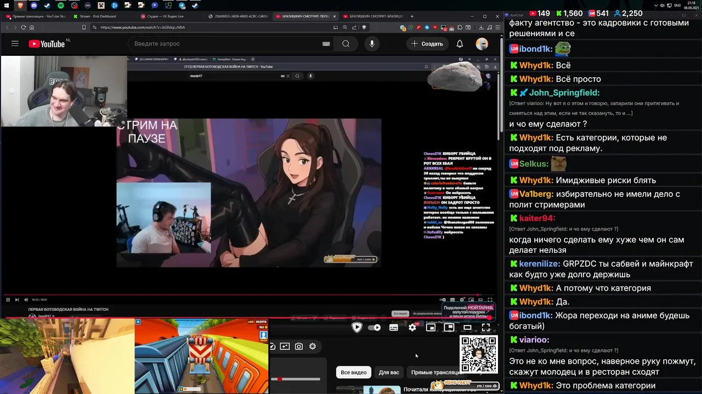This screenshot has height=394, width=702.
Task: Start voice search with microphone icon
Action: pyautogui.click(x=372, y=44)
